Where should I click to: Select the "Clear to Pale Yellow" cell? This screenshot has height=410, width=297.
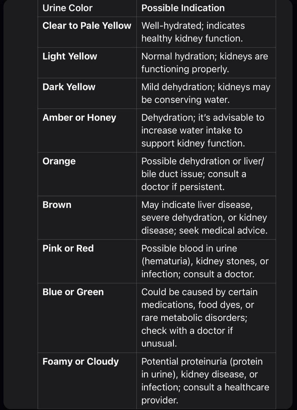point(87,26)
